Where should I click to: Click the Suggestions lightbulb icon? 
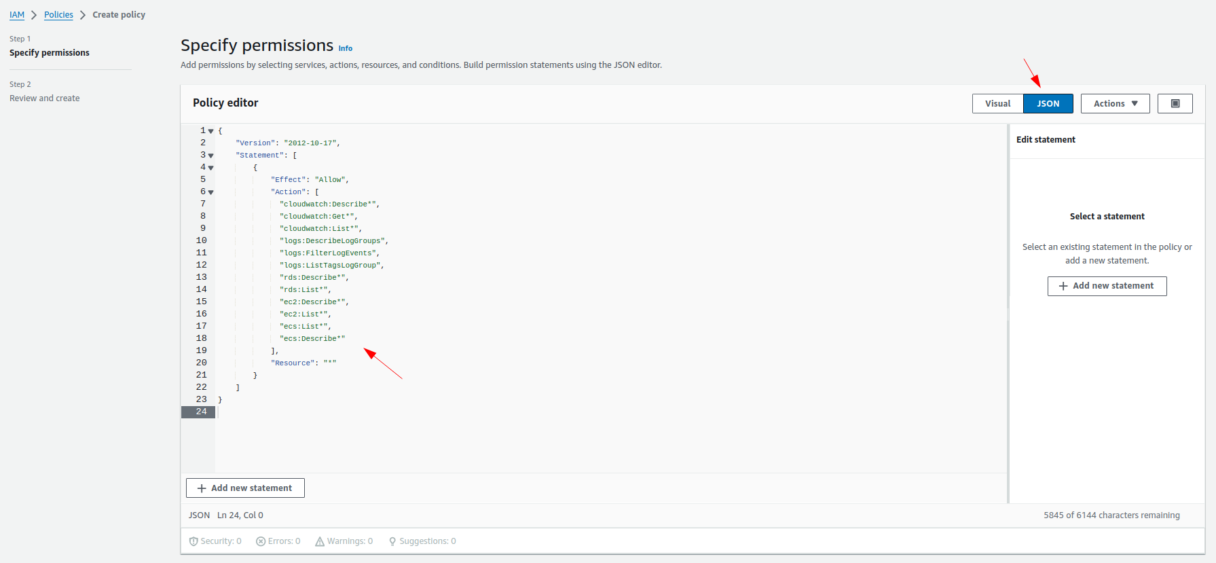(x=392, y=541)
